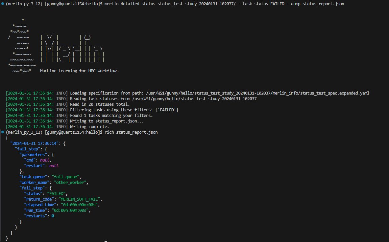
Task: Click the 'Filtering tasks using these filters:' message
Action: pos(111,110)
